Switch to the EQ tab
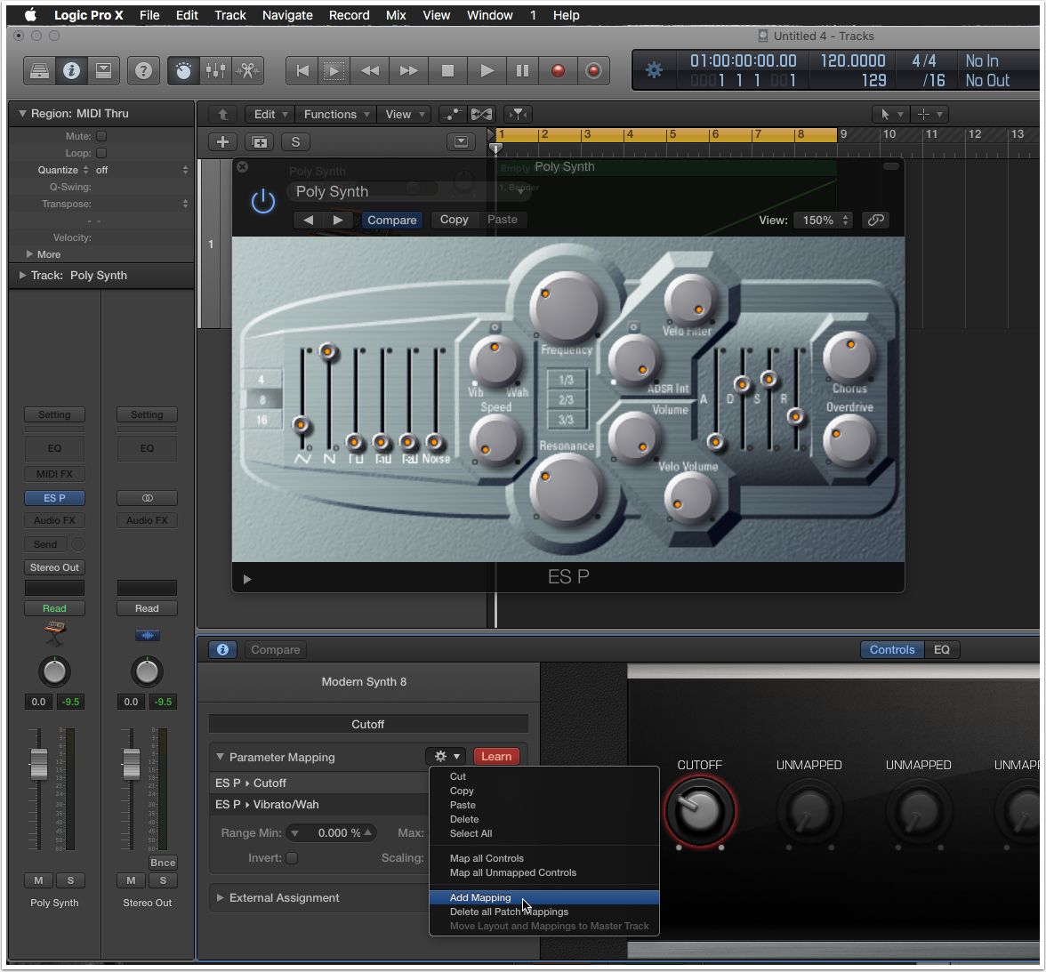Image resolution: width=1046 pixels, height=972 pixels. click(942, 650)
